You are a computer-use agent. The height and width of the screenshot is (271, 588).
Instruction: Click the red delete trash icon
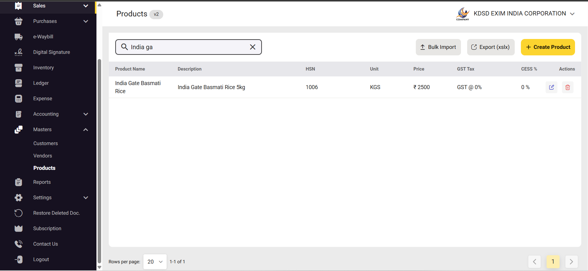click(x=567, y=87)
